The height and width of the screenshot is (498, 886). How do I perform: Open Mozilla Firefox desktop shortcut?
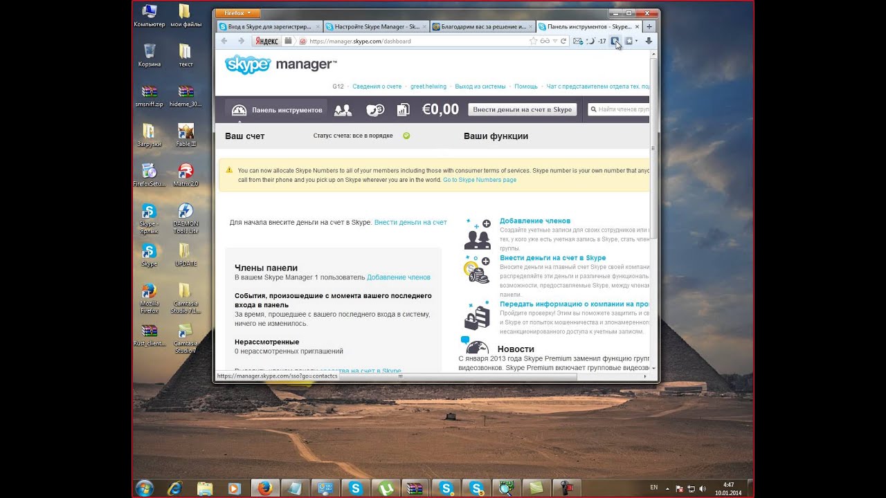[x=149, y=299]
